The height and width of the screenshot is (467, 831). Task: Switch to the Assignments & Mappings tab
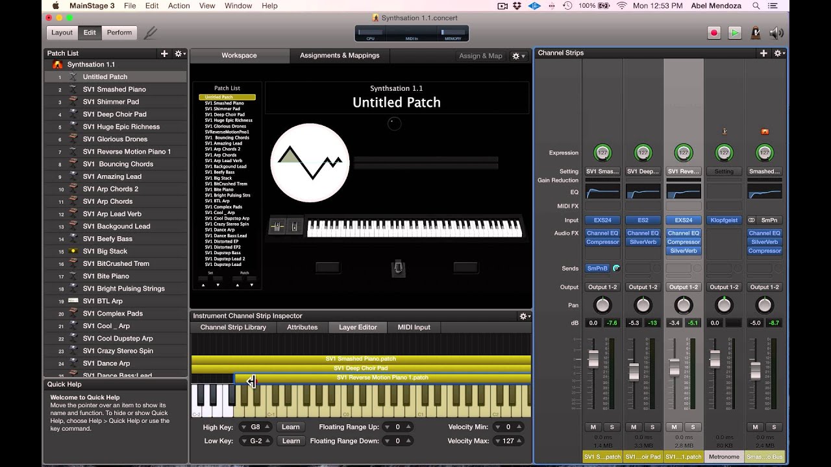coord(340,56)
